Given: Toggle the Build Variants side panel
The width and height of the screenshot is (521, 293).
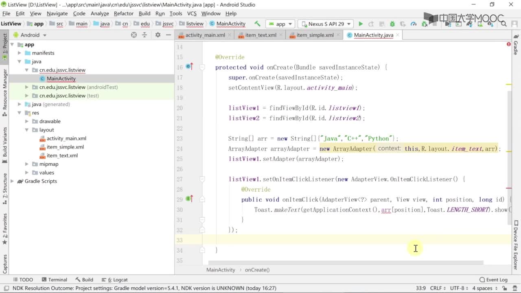Looking at the screenshot, I should click(4, 145).
